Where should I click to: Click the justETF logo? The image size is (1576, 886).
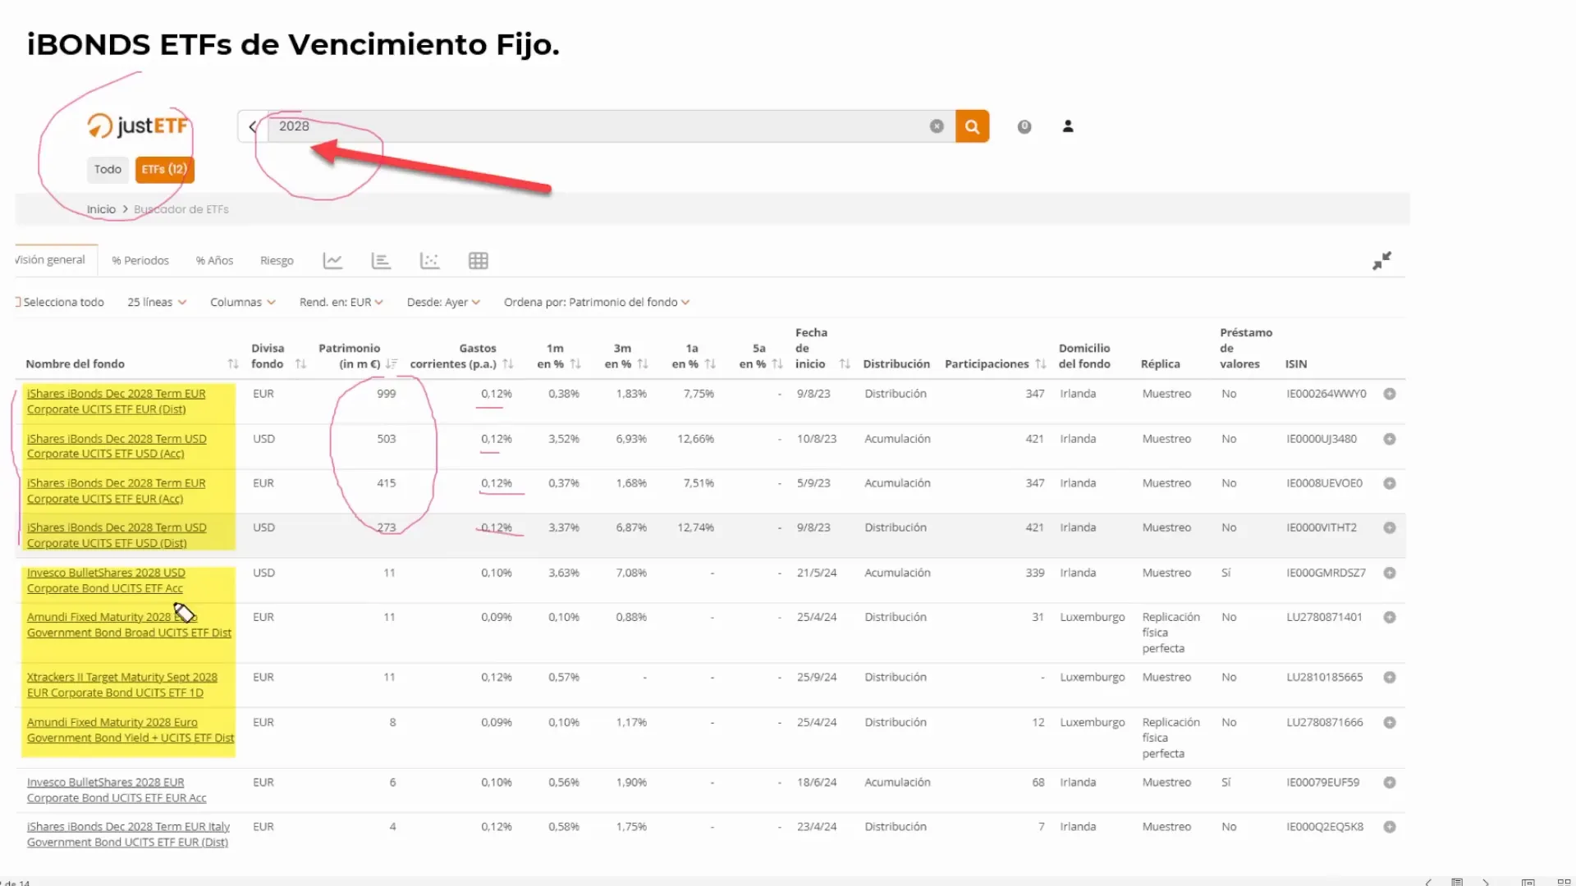(x=138, y=126)
